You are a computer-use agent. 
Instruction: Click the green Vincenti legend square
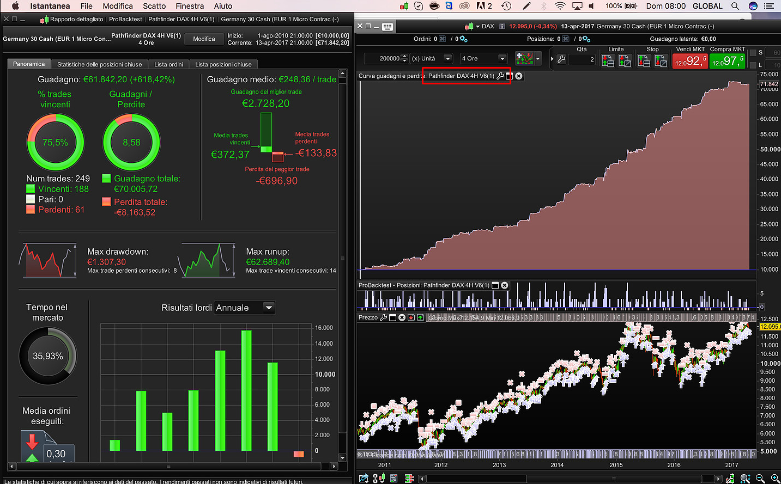click(31, 189)
